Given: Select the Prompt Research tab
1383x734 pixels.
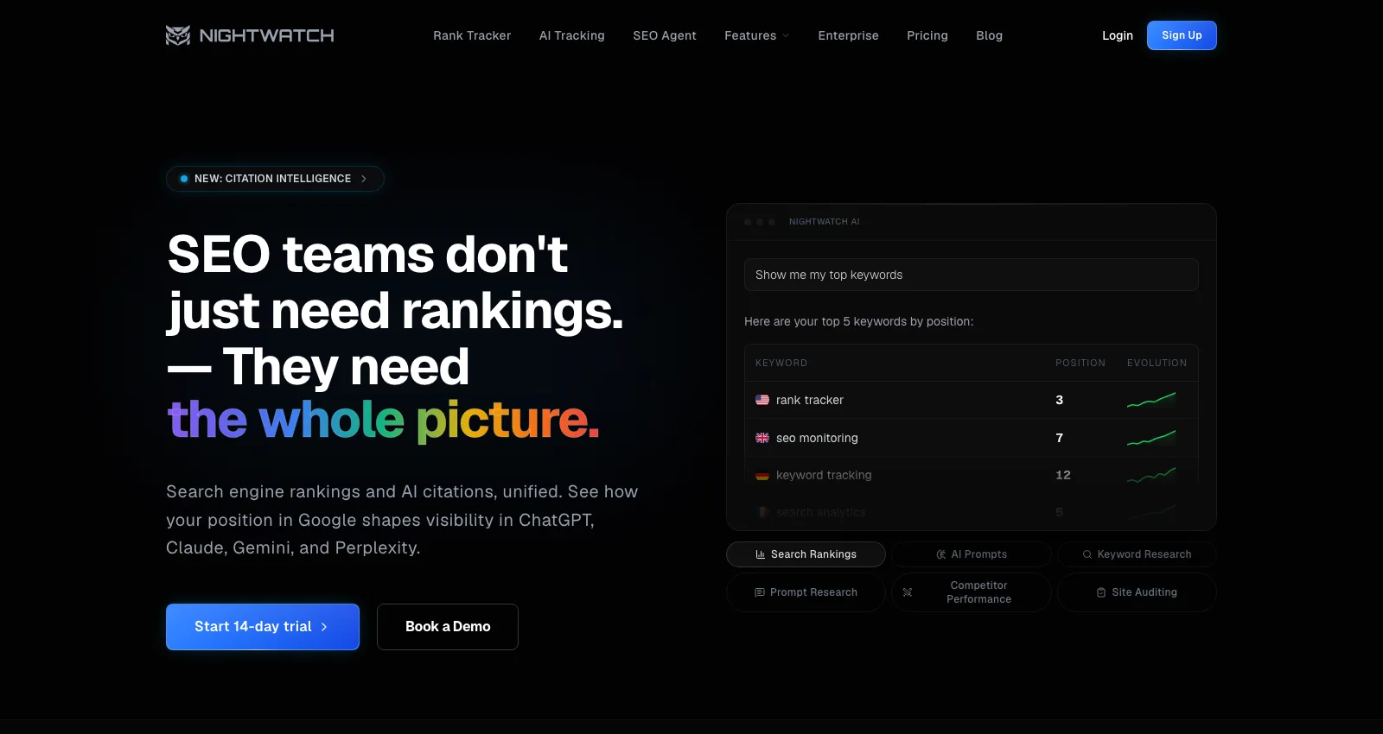Looking at the screenshot, I should 806,592.
